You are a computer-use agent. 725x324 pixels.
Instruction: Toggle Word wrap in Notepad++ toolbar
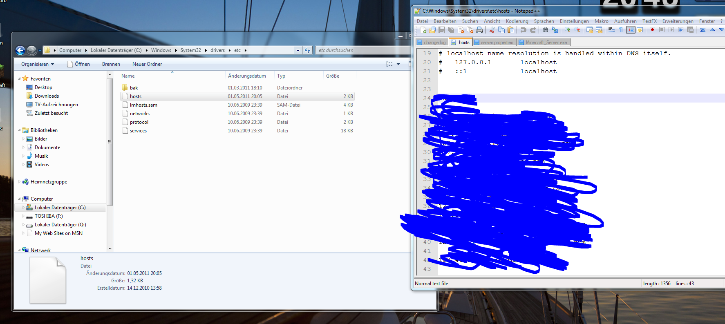[x=611, y=30]
